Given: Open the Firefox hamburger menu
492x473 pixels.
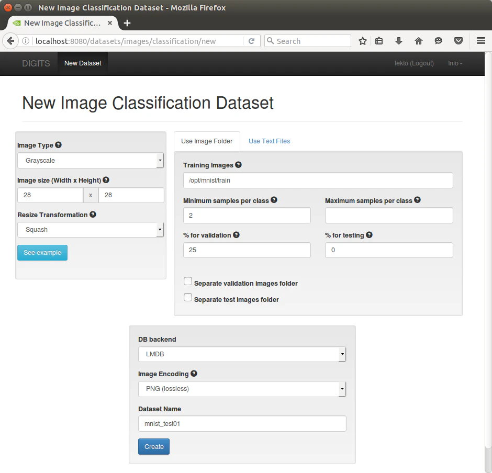Looking at the screenshot, I should (x=481, y=41).
